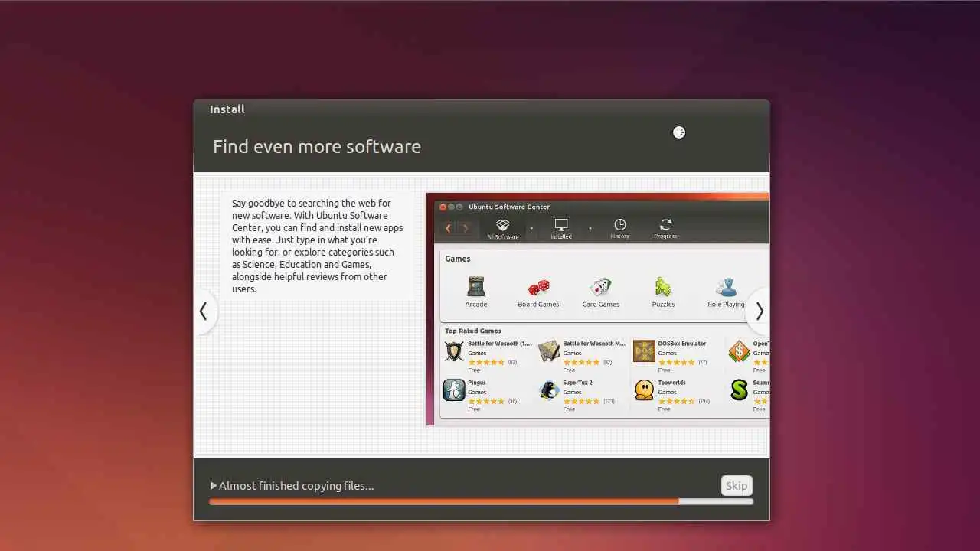Open the Puzzles category icon
The width and height of the screenshot is (980, 551).
[663, 287]
